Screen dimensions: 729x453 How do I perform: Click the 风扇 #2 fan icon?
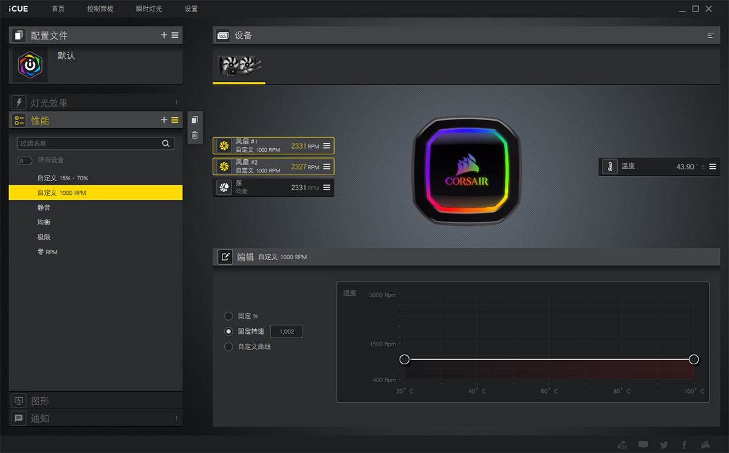pos(224,166)
